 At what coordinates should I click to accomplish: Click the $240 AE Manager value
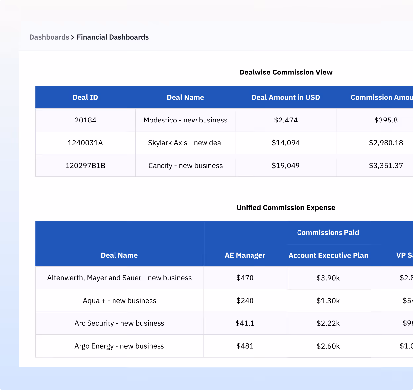point(245,301)
